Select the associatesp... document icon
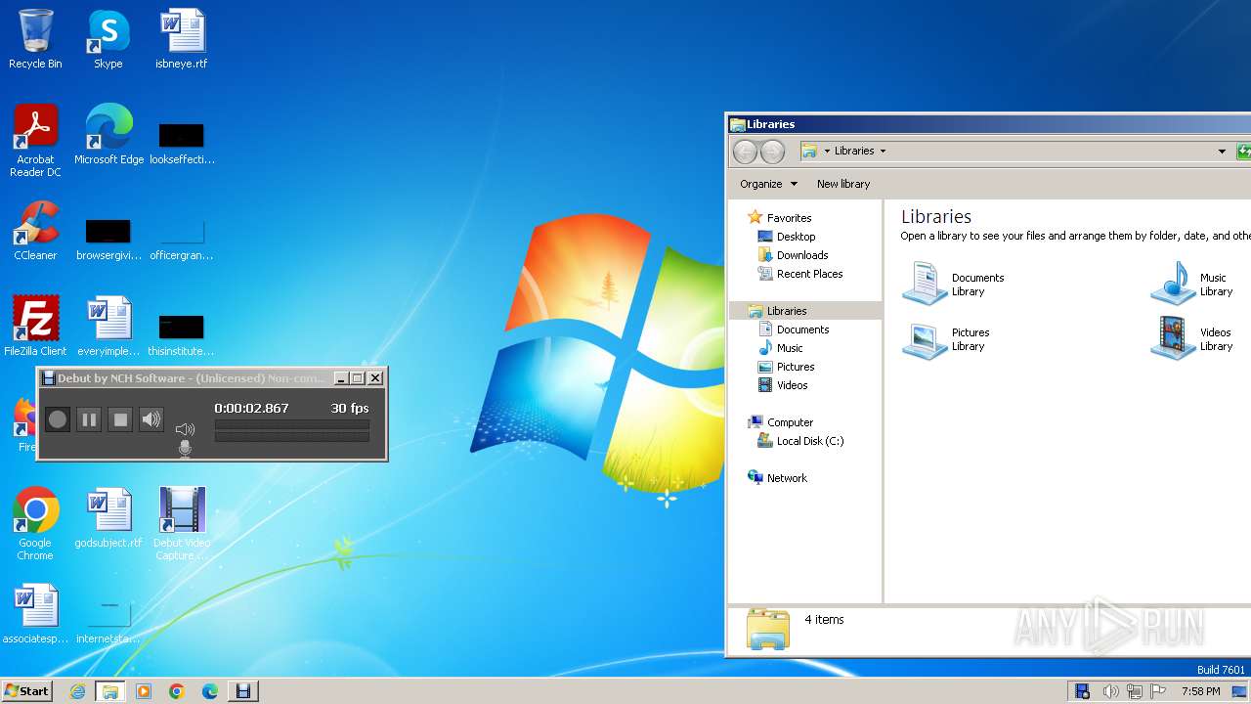Viewport: 1251px width, 704px height. (35, 614)
